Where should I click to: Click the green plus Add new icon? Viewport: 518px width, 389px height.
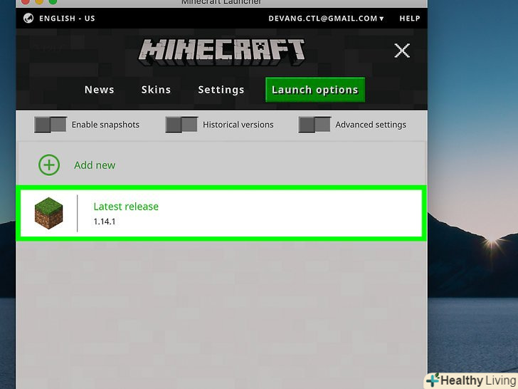[49, 165]
